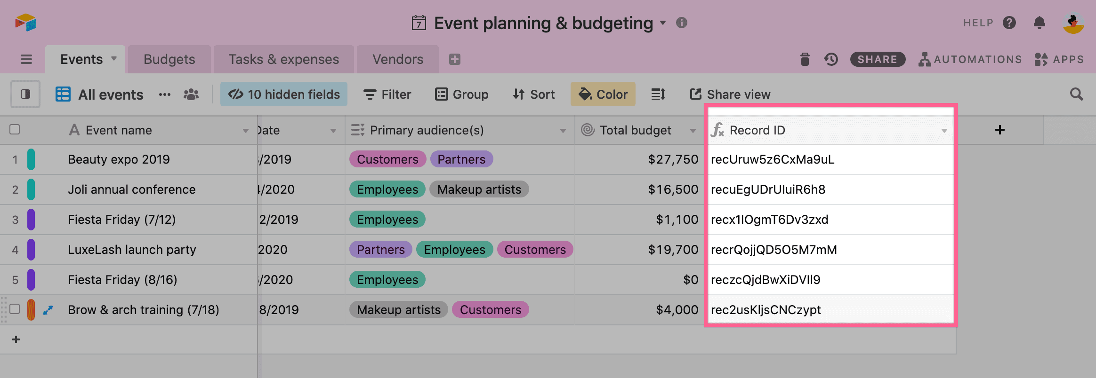The height and width of the screenshot is (378, 1096).
Task: Click the SHARE button
Action: [877, 60]
